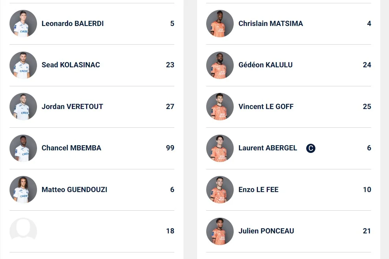The image size is (389, 259).
Task: Click shirt number 99 for Mbemba
Action: 170,148
